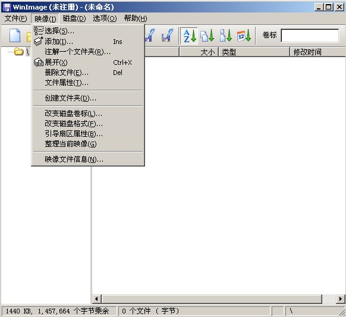Click status text '1440 KB, 1,457,664 个字节乘余'

(x=57, y=311)
